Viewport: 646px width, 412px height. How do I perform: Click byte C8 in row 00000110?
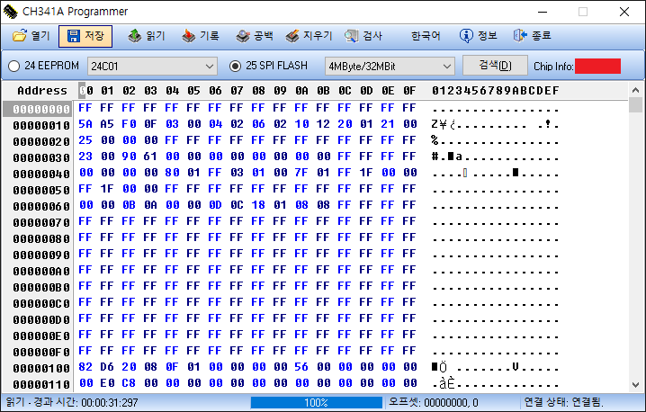(129, 382)
